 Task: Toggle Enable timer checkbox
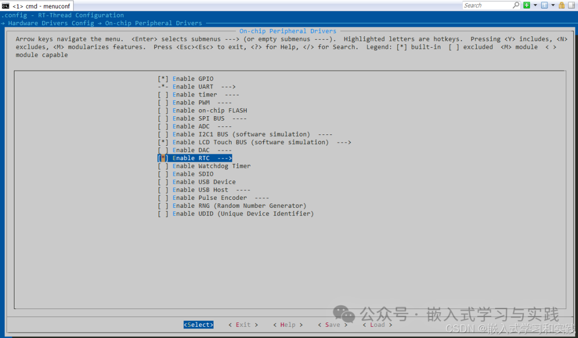(x=163, y=94)
